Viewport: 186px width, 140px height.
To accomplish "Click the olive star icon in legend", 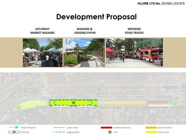I will tap(110, 132).
